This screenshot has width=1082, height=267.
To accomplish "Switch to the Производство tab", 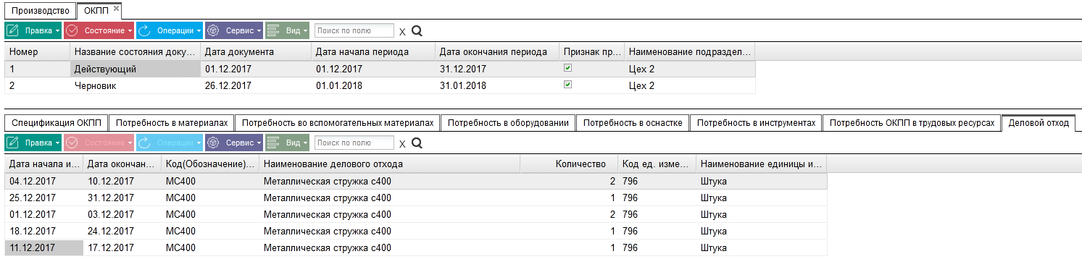I will click(41, 11).
